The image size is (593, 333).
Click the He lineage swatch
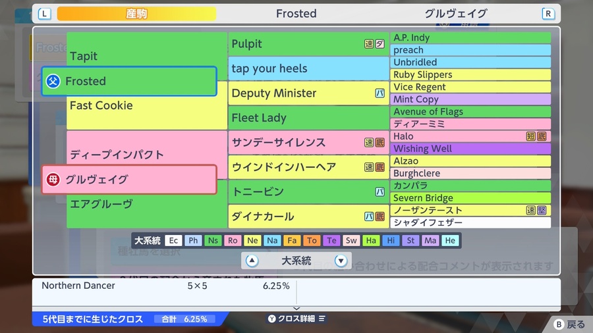coord(450,240)
